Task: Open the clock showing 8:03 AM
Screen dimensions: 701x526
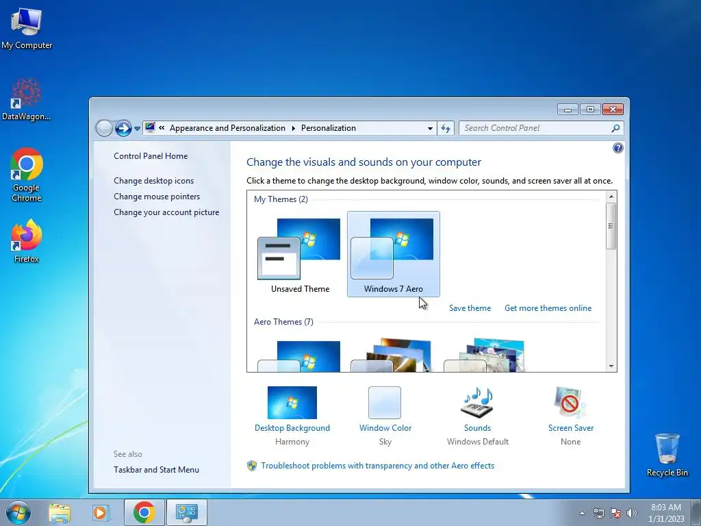Action: tap(665, 513)
